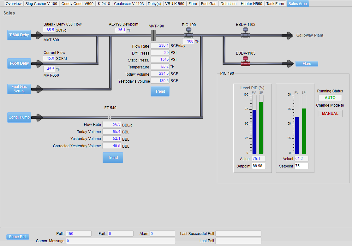Select the ESDV-1102 shutdown valve symbol
Screen dimensions: 352x246
[x=245, y=33]
